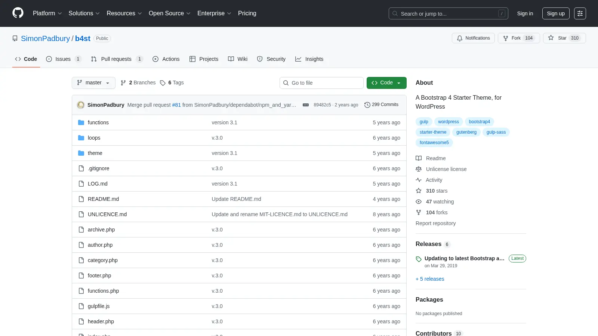598x336 pixels.
Task: Open the Solutions dropdown menu
Action: coord(84,13)
